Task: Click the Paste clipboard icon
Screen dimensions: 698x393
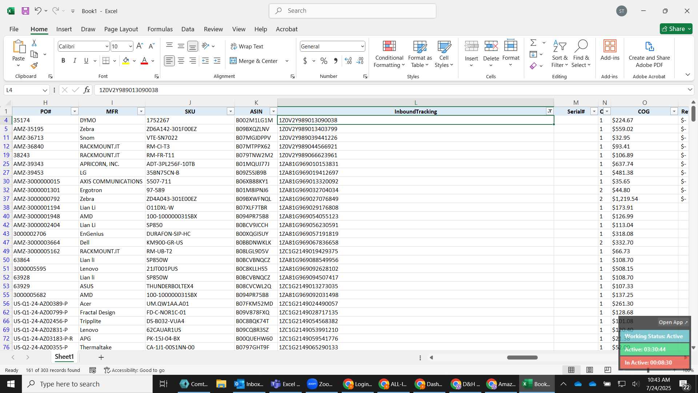Action: 19,47
